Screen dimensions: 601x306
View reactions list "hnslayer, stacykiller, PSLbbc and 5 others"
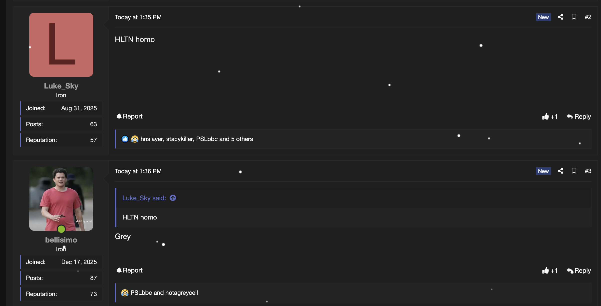click(197, 139)
